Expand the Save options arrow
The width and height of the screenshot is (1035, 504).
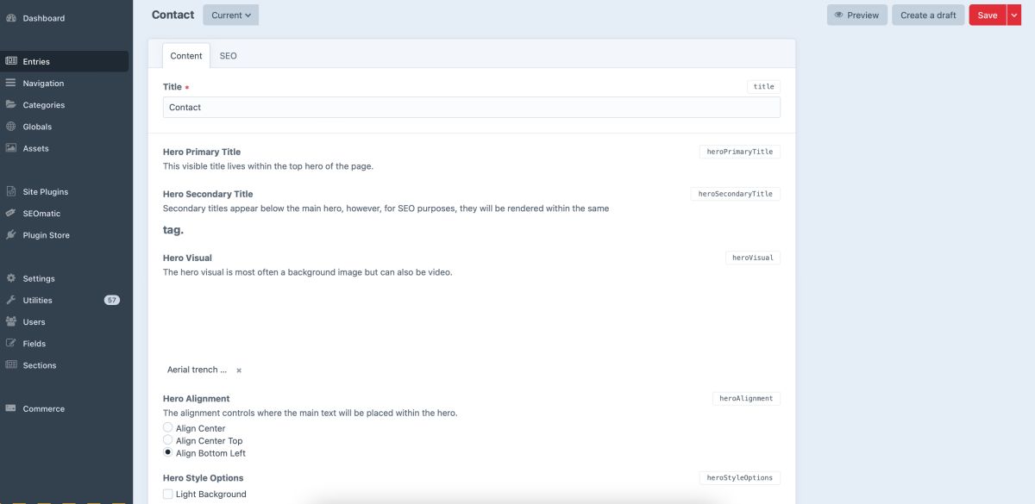pos(1013,15)
